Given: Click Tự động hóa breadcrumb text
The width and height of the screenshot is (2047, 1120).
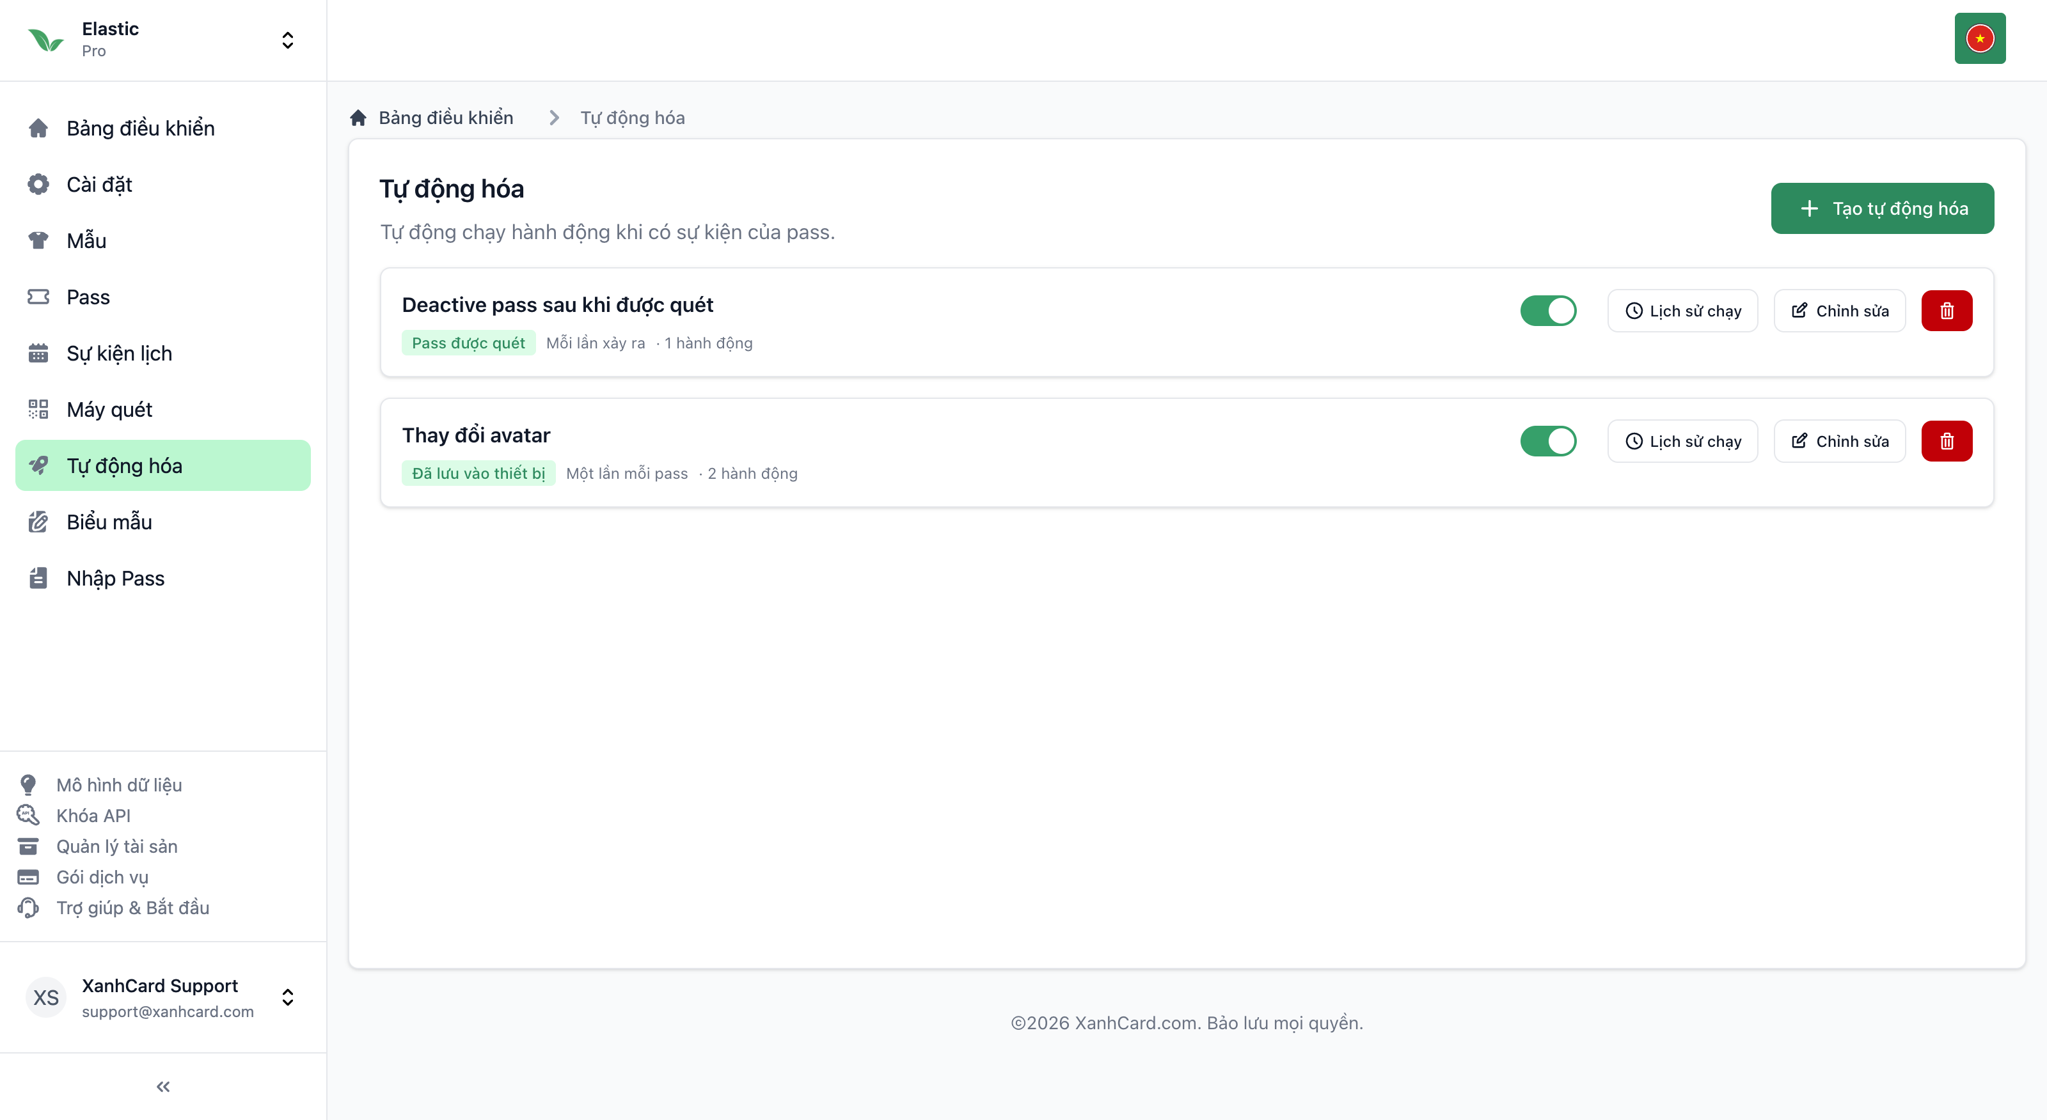Looking at the screenshot, I should [x=633, y=118].
